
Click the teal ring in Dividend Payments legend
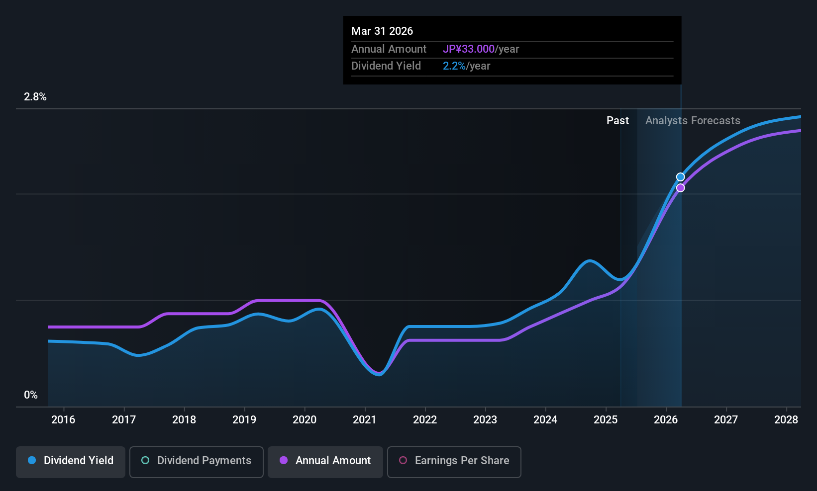(x=145, y=460)
